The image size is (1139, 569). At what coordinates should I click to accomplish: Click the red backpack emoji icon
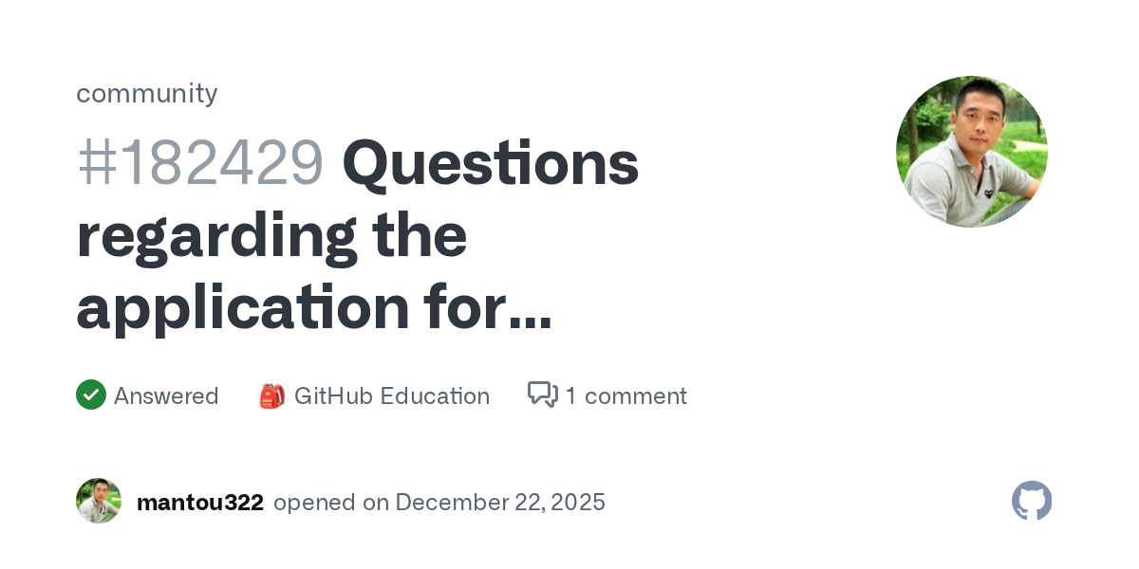tap(271, 395)
